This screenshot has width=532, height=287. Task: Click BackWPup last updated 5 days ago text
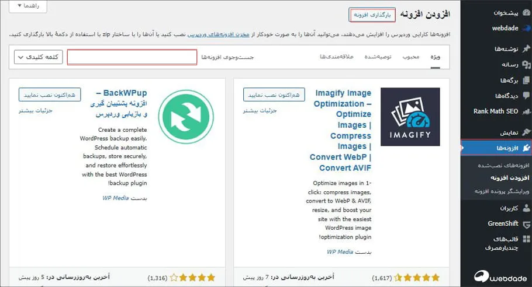pyautogui.click(x=64, y=277)
